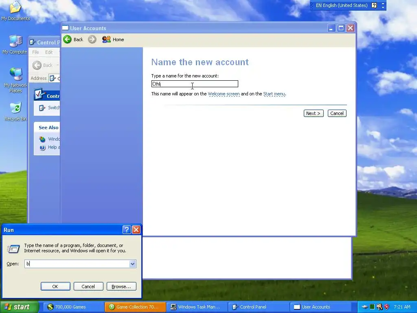Image resolution: width=417 pixels, height=313 pixels.
Task: Open the Start menu
Action: (x=19, y=307)
